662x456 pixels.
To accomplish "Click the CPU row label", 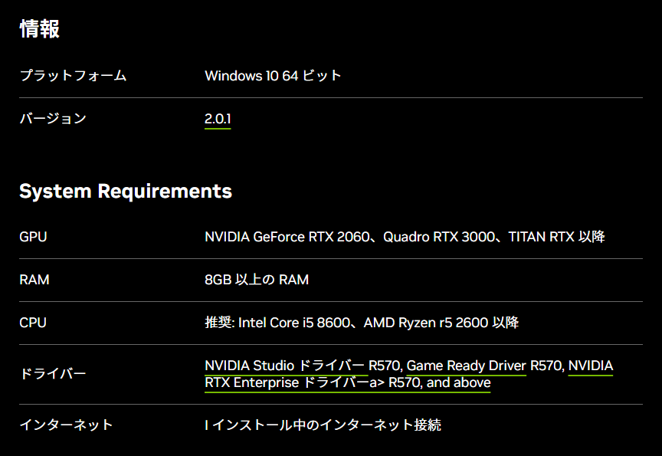I will tap(32, 323).
